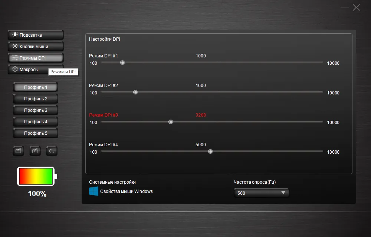Open the Подсветка lighting section
The image size is (371, 237).
click(35, 35)
